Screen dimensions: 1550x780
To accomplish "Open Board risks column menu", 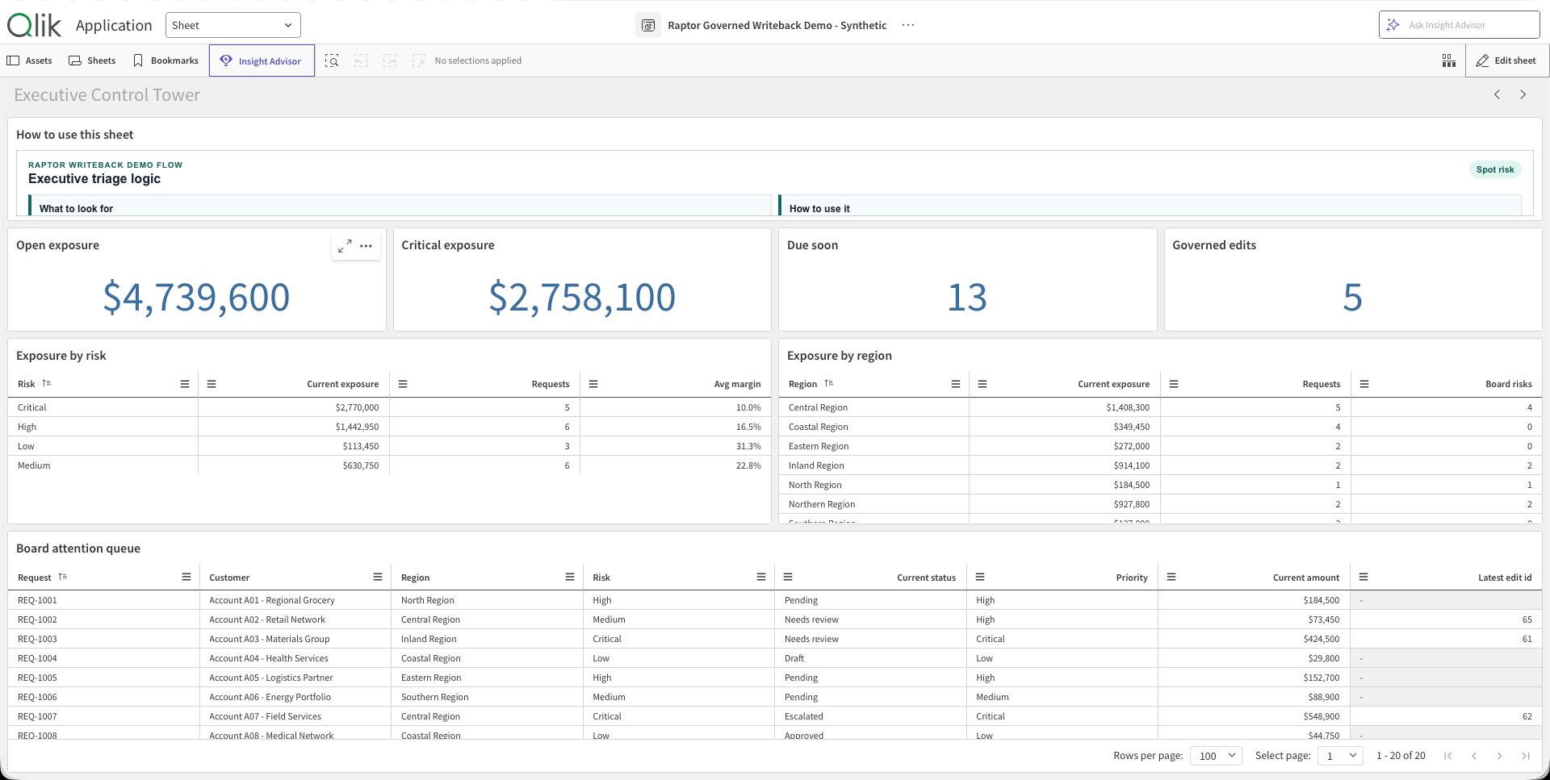I will [x=1364, y=384].
